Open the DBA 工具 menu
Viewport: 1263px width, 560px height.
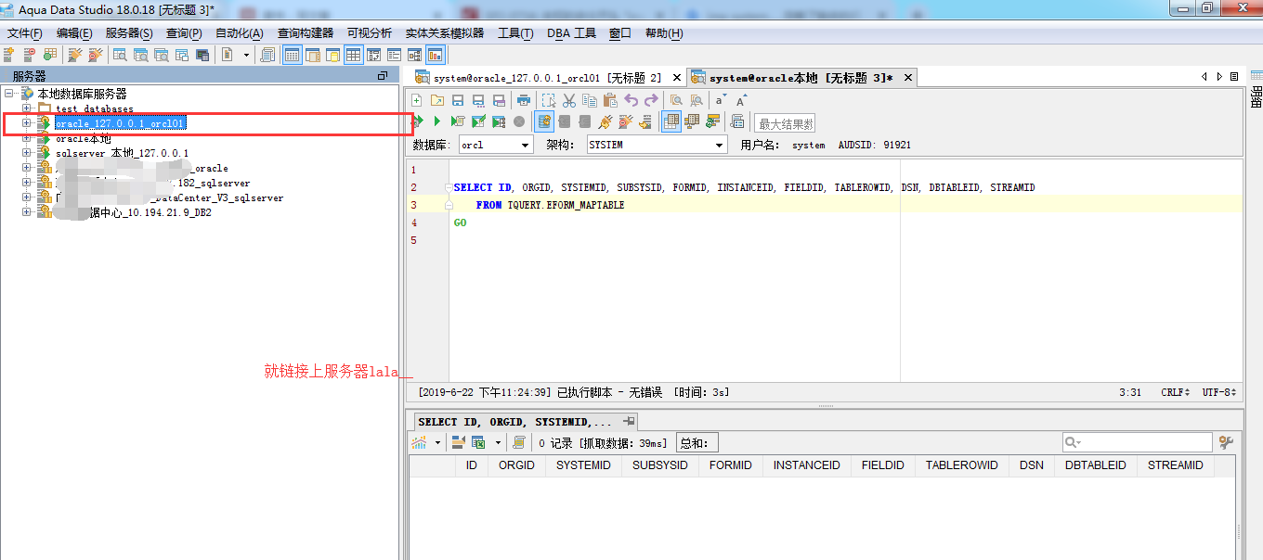point(571,32)
